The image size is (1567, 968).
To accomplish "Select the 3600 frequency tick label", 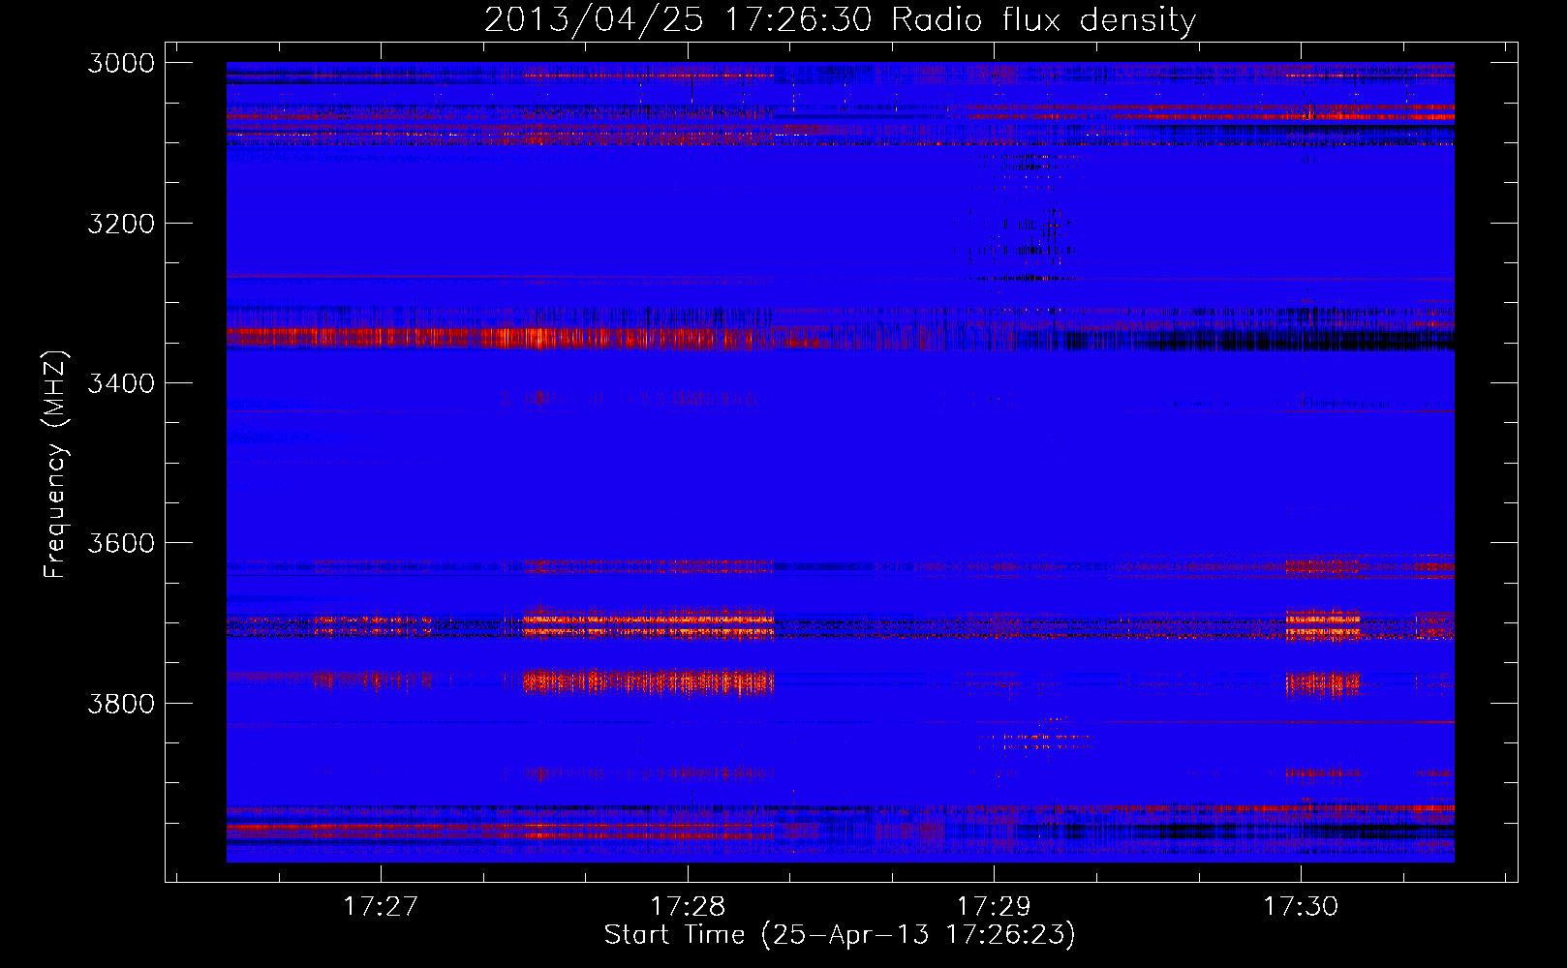I will (x=121, y=543).
